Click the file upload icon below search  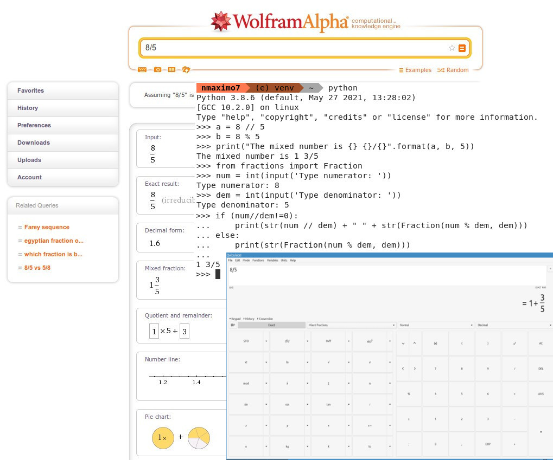pyautogui.click(x=186, y=70)
